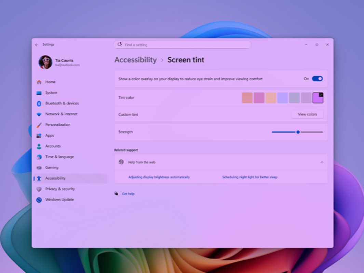Close the Settings window
The width and height of the screenshot is (364, 273).
pos(327,44)
